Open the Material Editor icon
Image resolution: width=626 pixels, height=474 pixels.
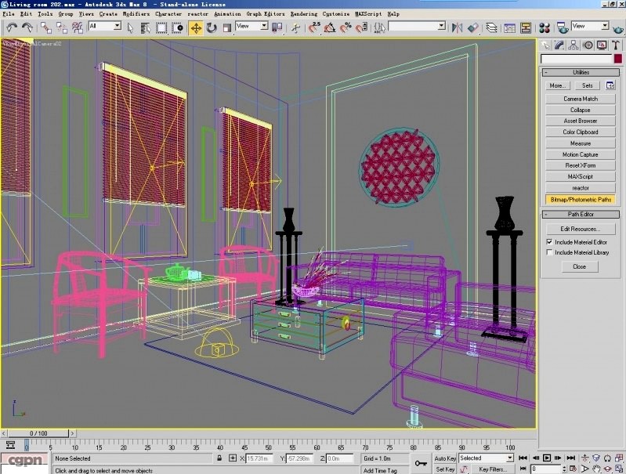coord(545,27)
